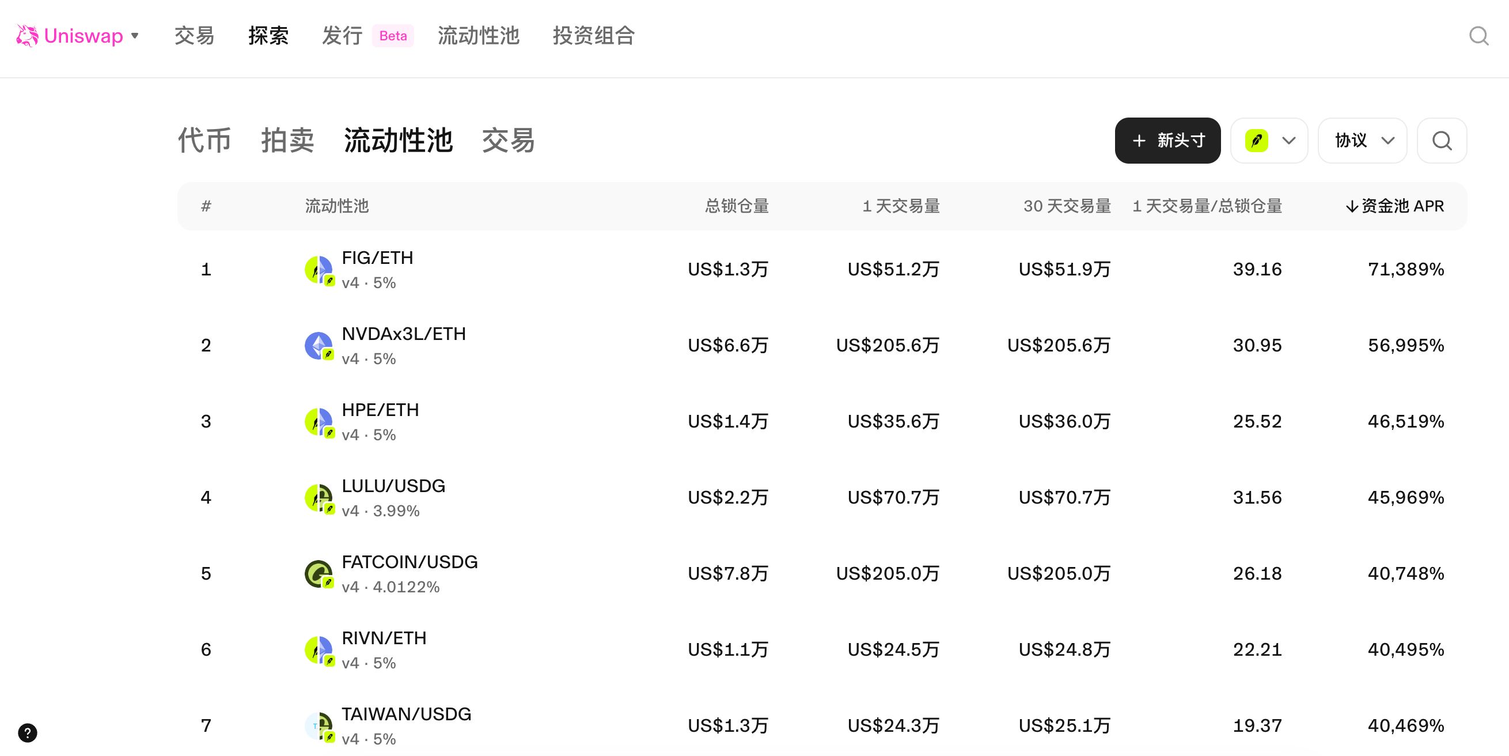Sort by 1 天交易量/总锁仓量 column header
Viewport: 1509px width, 756px height.
tap(1207, 206)
